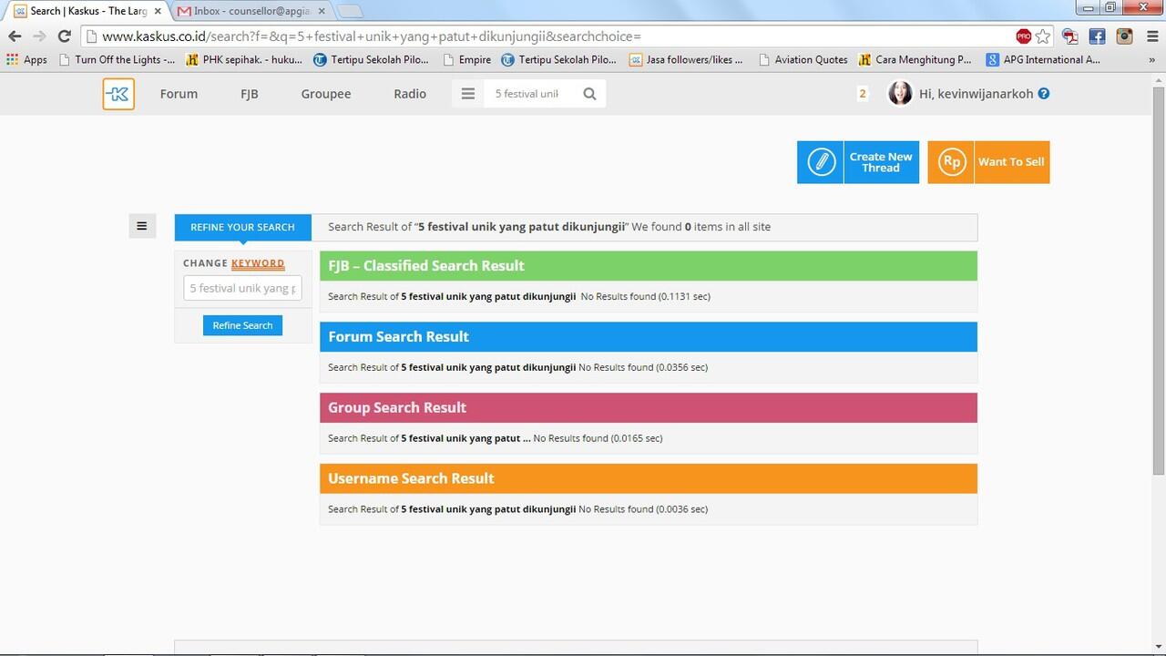Viewport: 1166px width, 656px height.
Task: Reload the page with refresh icon
Action: [64, 36]
